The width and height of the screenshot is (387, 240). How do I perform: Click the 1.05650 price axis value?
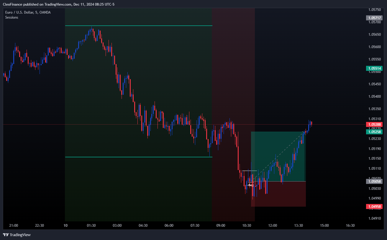click(x=375, y=35)
